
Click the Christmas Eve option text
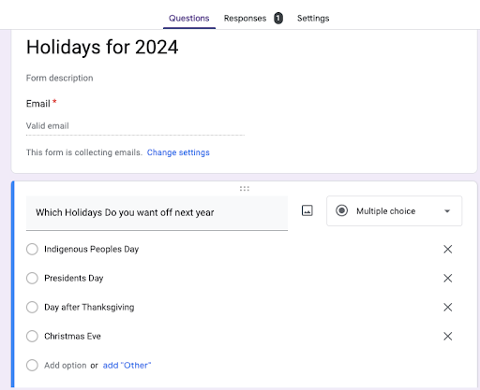[72, 336]
